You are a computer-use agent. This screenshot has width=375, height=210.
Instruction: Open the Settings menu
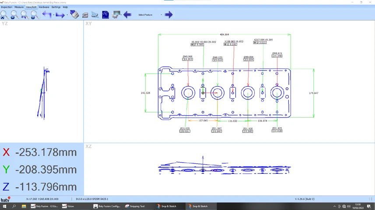tap(56, 7)
